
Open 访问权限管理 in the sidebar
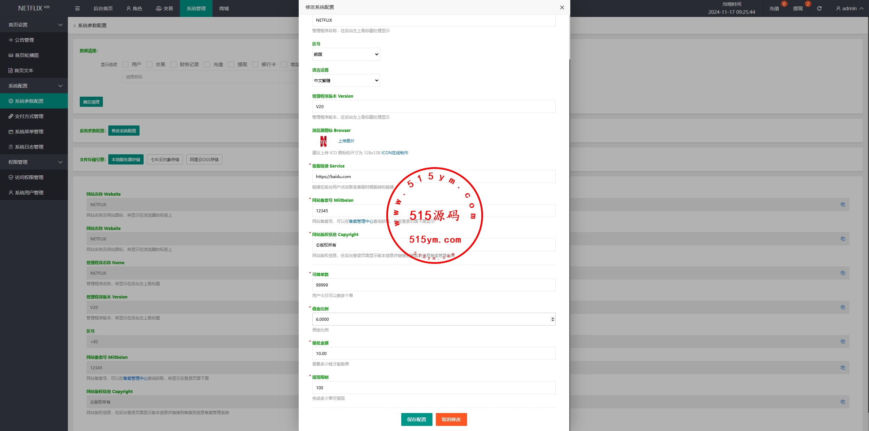[x=29, y=177]
